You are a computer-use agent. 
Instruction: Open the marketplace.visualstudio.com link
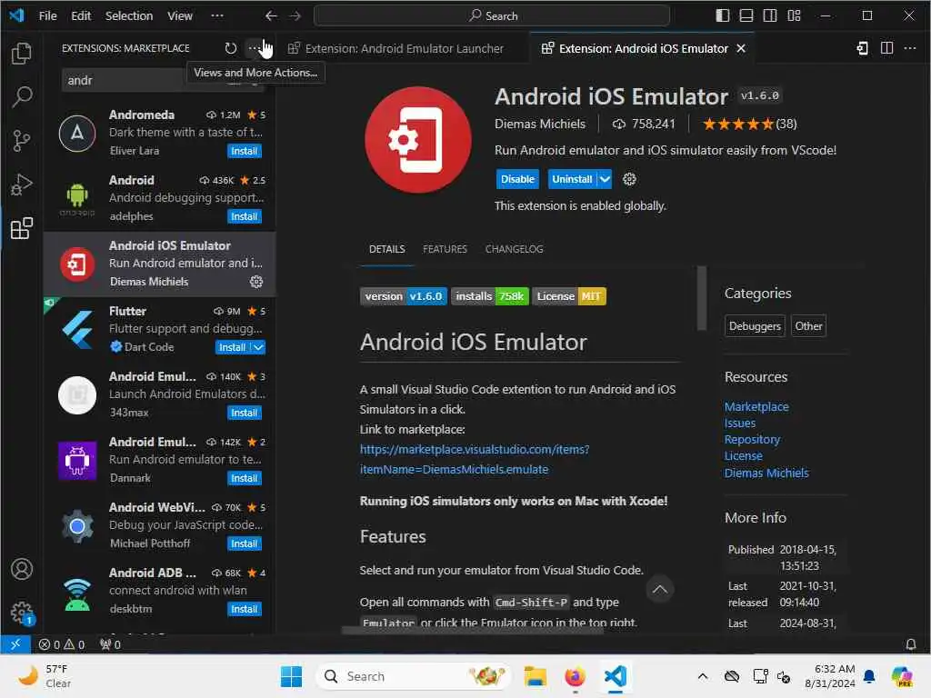pos(475,459)
